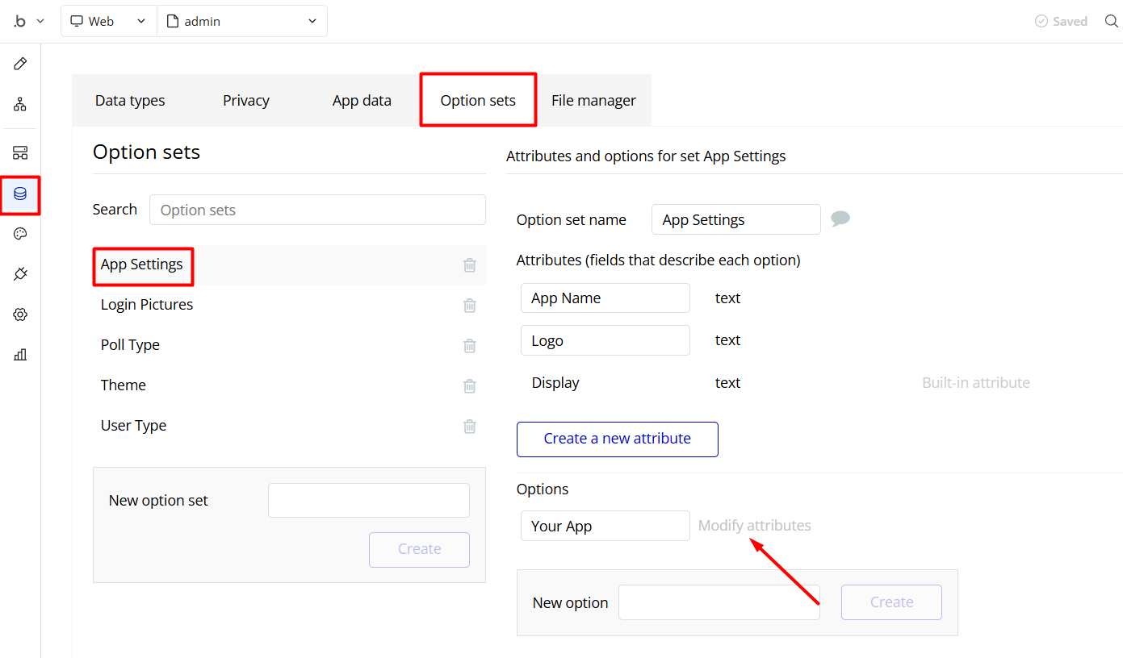This screenshot has height=658, width=1123.
Task: Click Modify attributes link for Your App
Action: [754, 526]
